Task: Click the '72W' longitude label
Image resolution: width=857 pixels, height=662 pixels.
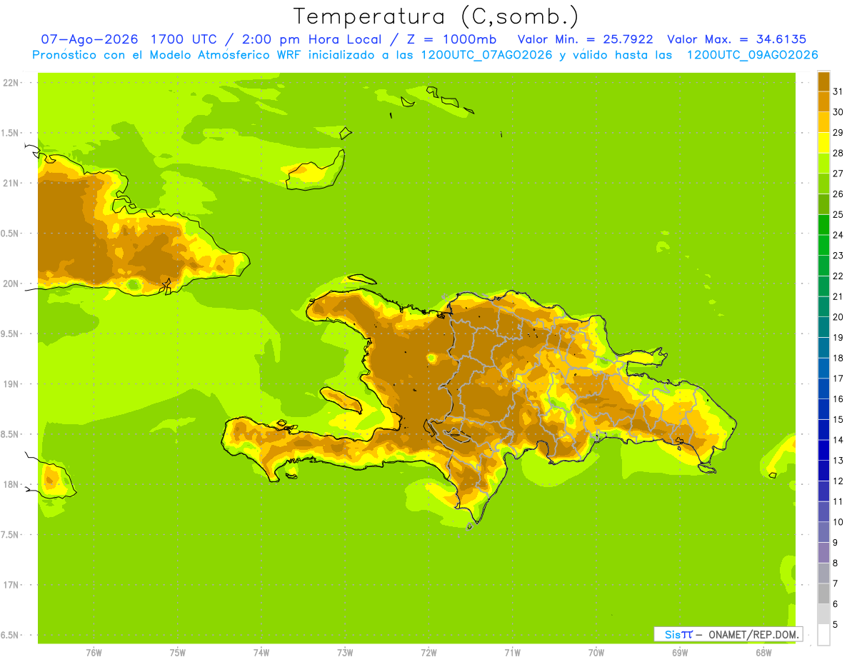Action: click(x=428, y=653)
